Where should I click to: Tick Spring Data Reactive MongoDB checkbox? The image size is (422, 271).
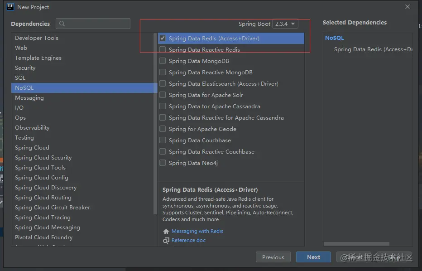coord(163,72)
